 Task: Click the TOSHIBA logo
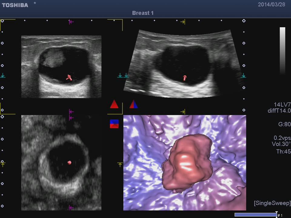coord(15,5)
